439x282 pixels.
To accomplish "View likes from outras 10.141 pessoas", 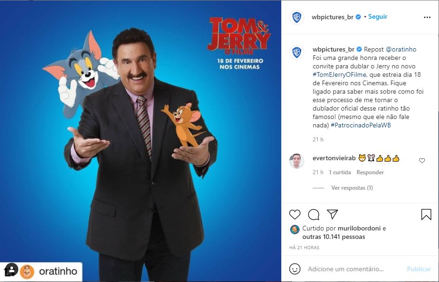I will coord(334,237).
